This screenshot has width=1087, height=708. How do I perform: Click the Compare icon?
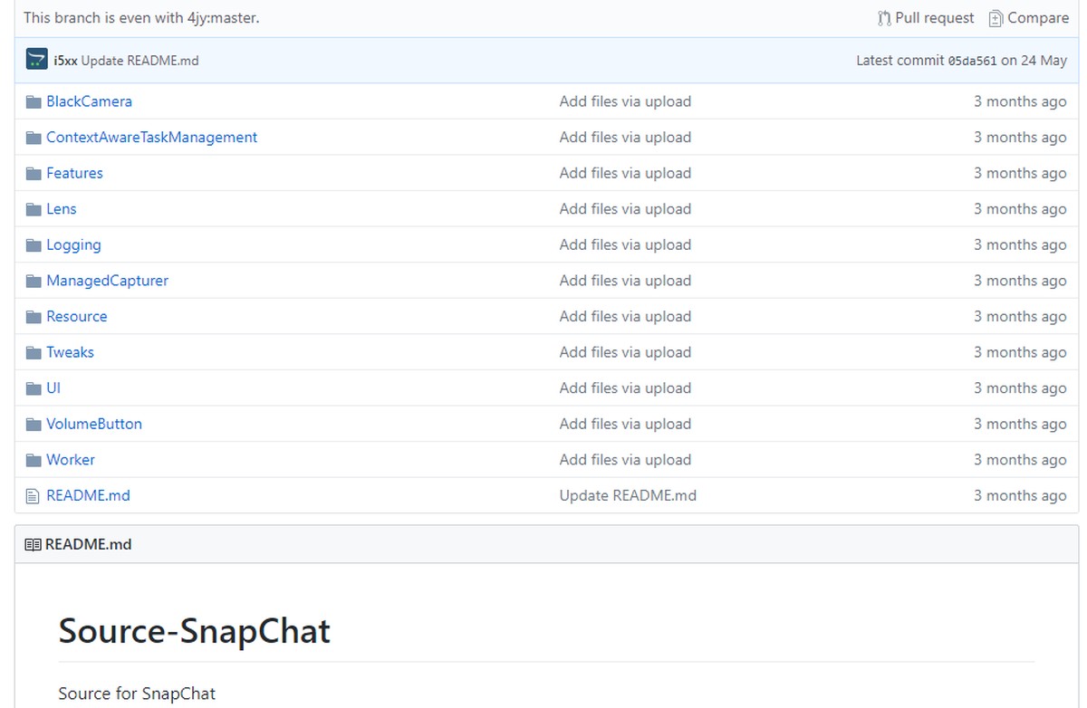(x=996, y=17)
